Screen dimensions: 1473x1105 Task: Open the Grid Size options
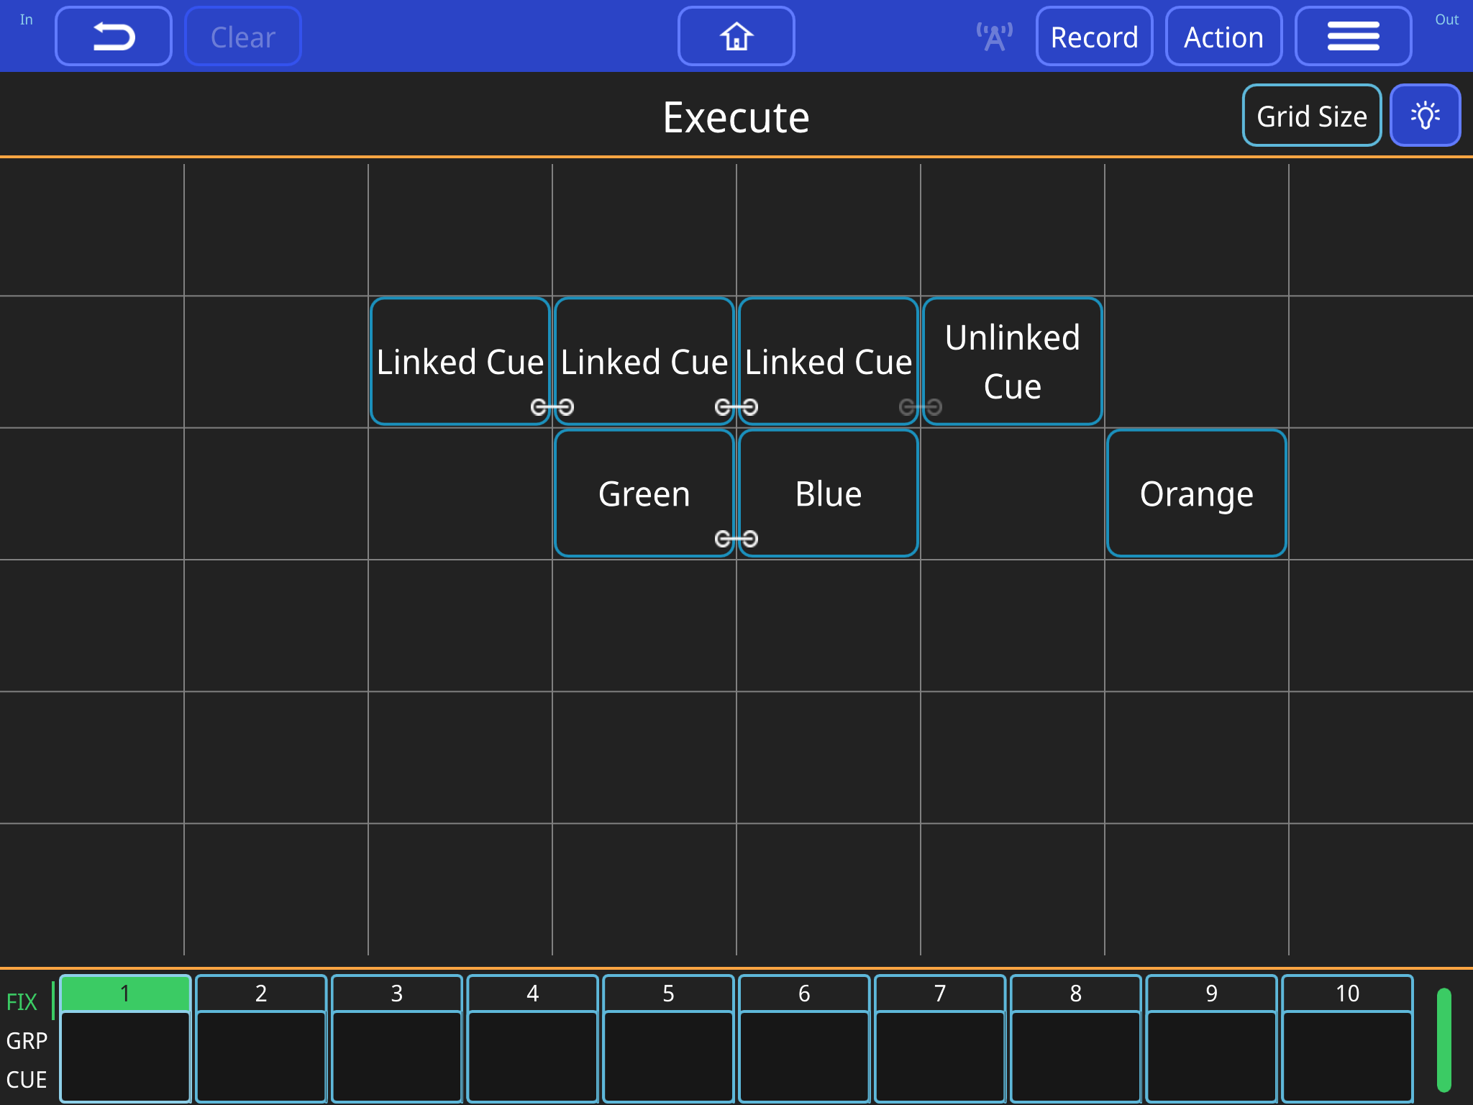(1311, 116)
